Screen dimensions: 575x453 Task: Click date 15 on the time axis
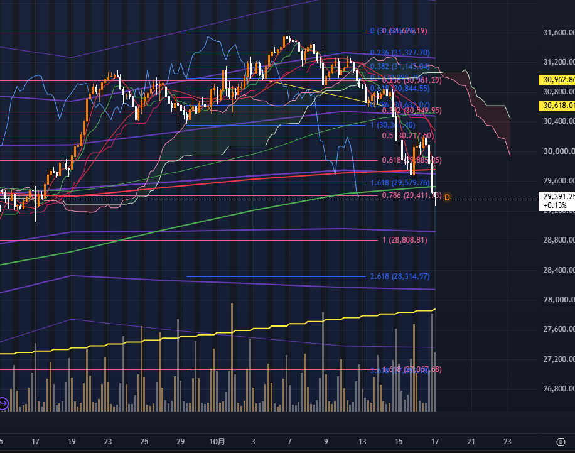pyautogui.click(x=399, y=442)
